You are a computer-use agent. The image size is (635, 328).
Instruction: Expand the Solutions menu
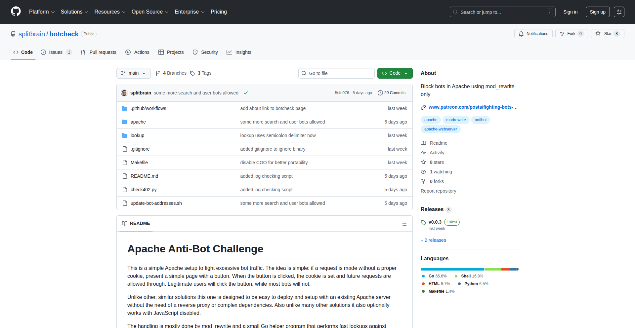coord(74,12)
